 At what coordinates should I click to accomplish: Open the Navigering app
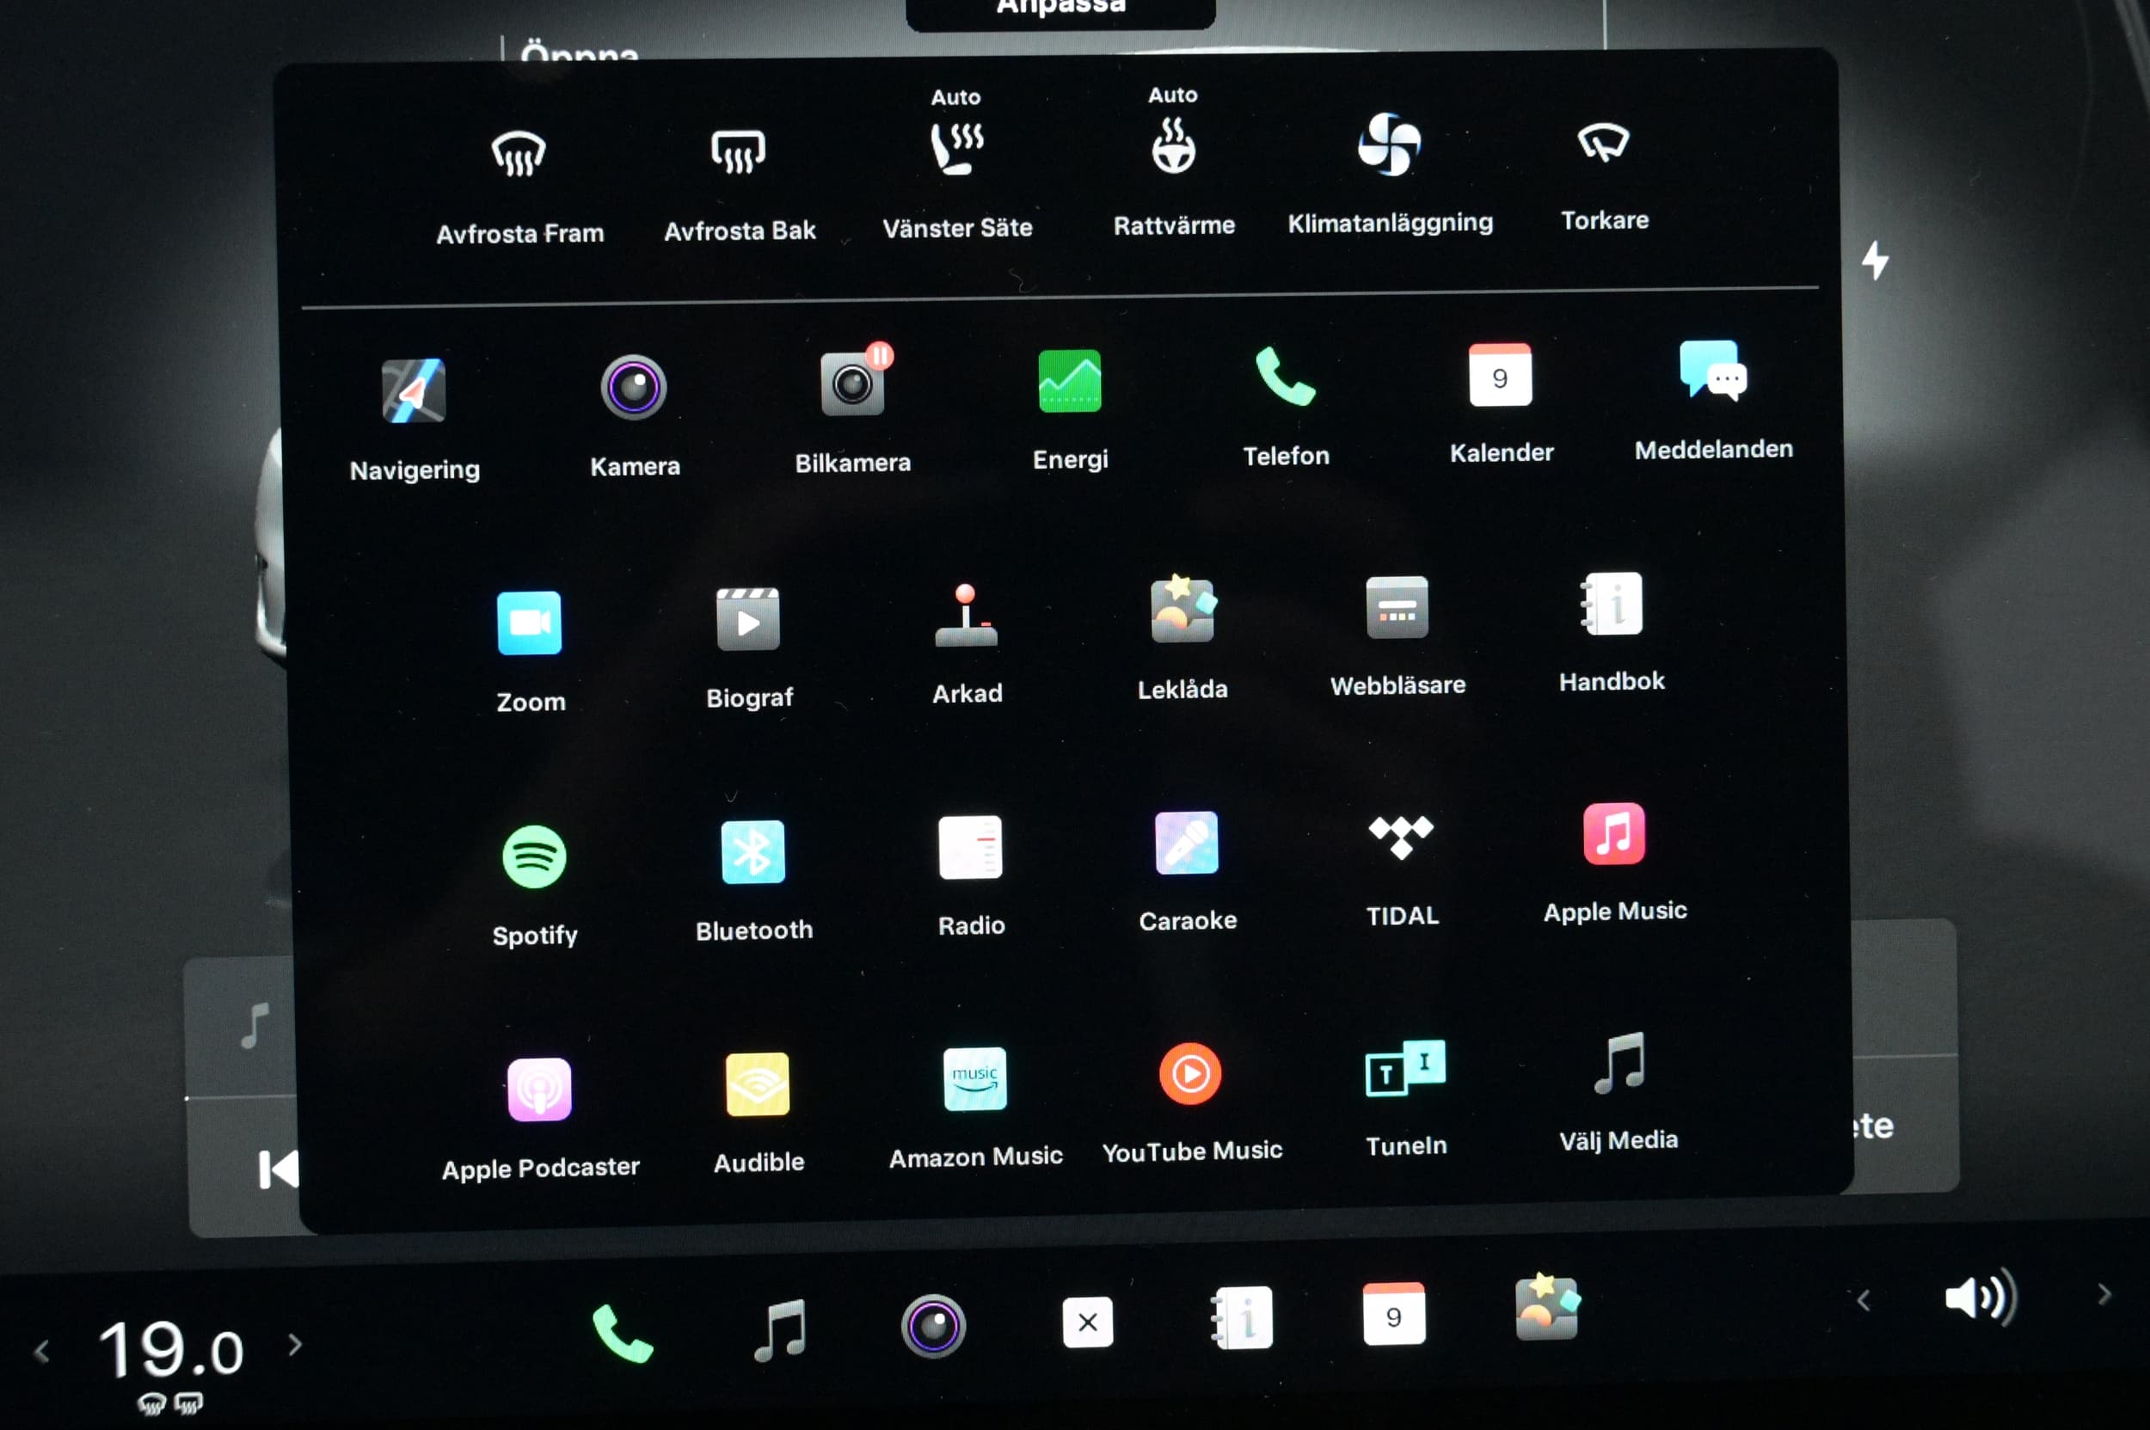coord(413,390)
